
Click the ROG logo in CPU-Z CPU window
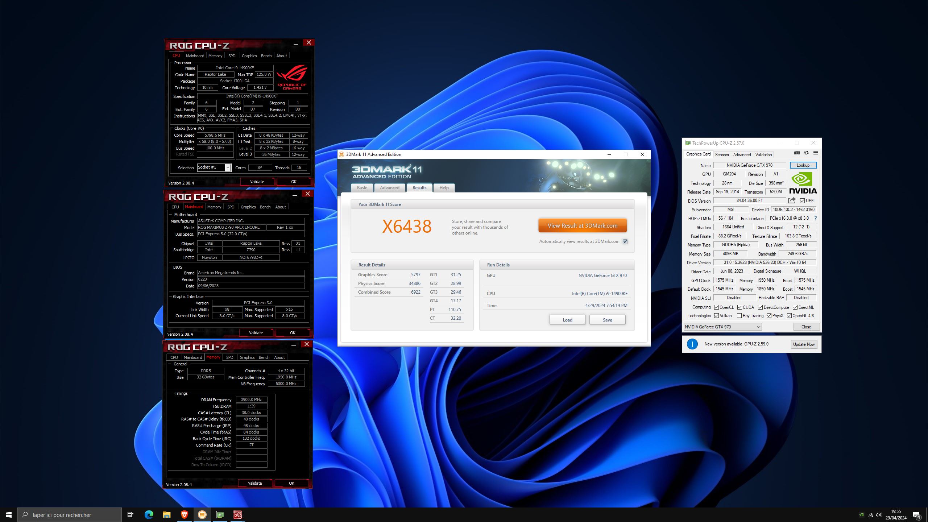(292, 77)
